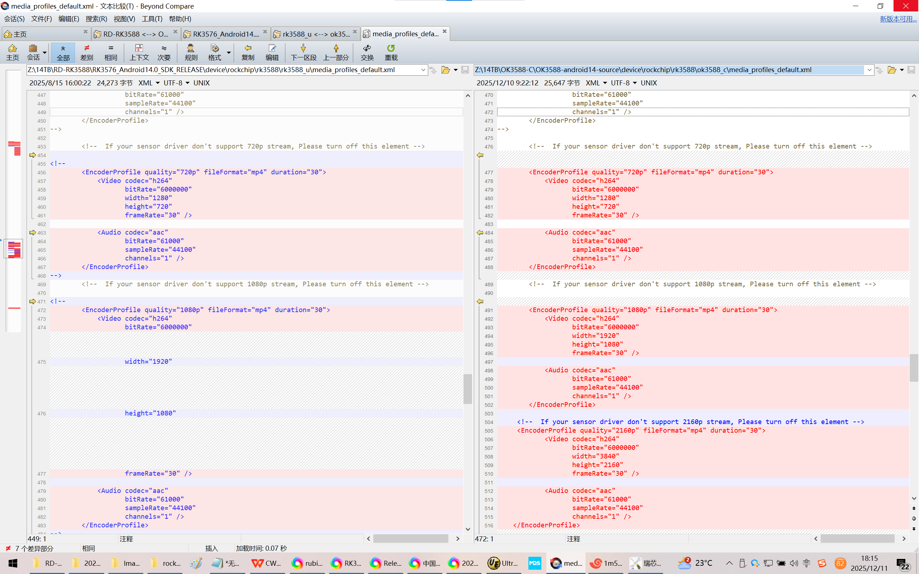Open the Search menu
919x574 pixels.
coord(96,19)
